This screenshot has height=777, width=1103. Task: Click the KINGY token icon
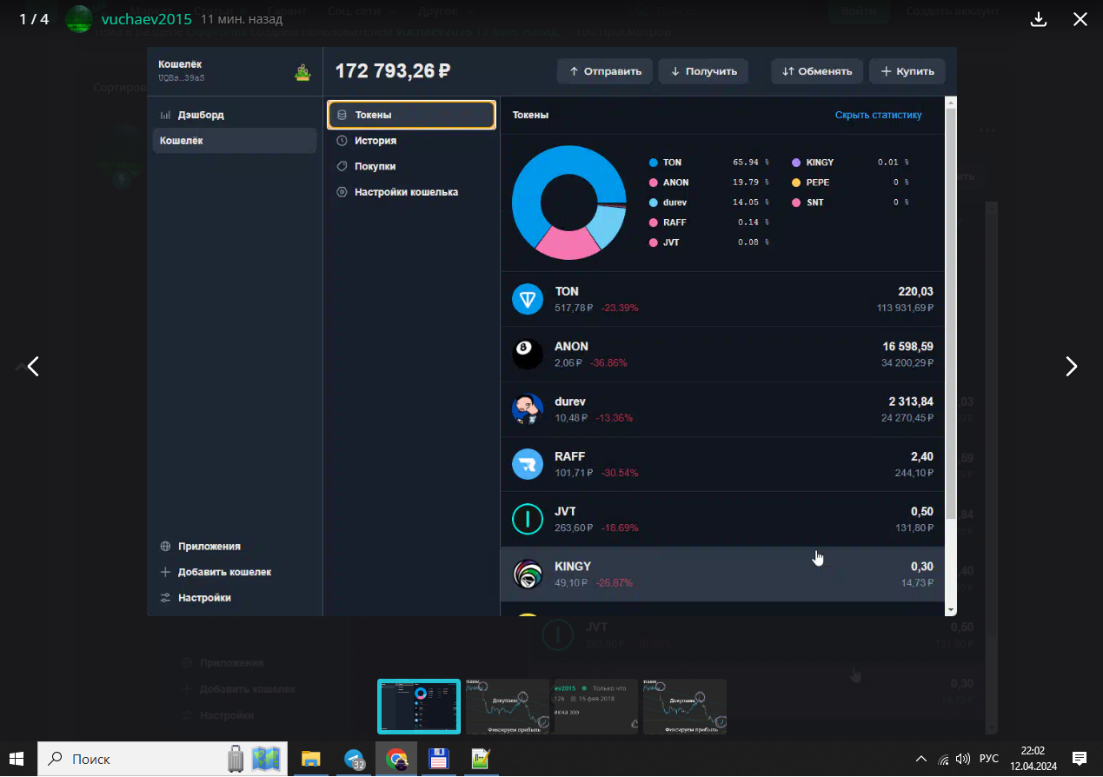click(527, 574)
